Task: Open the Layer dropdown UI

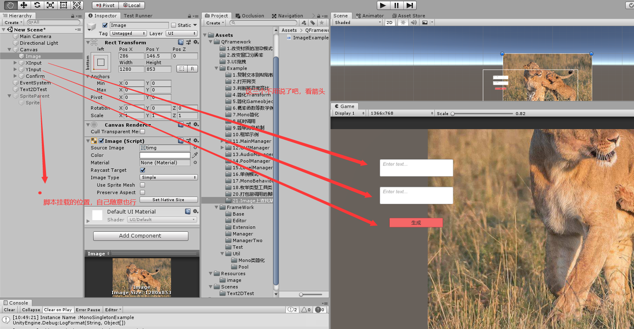Action: click(x=182, y=34)
